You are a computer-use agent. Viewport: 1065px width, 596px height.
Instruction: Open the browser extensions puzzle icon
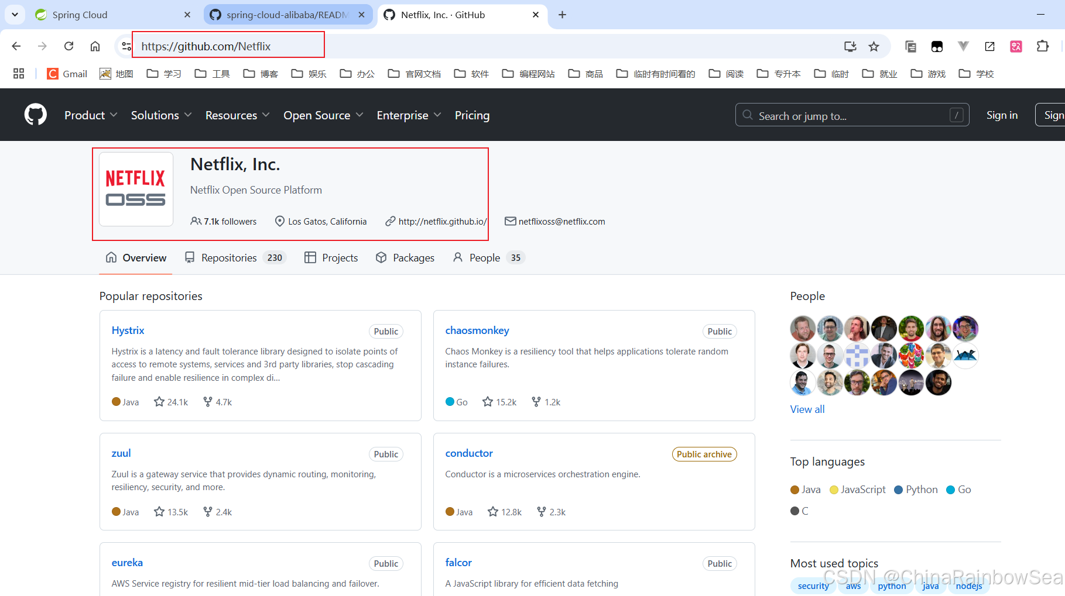1043,46
